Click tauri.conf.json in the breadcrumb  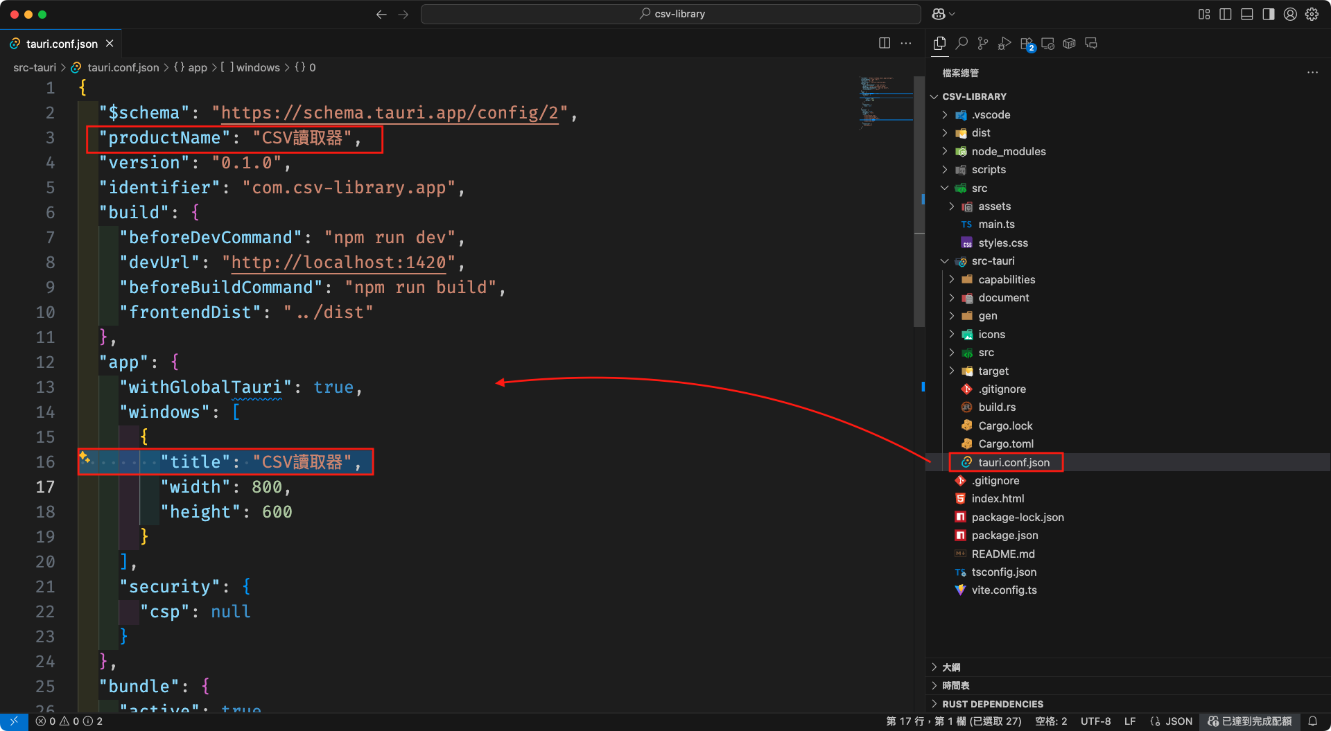click(x=123, y=67)
